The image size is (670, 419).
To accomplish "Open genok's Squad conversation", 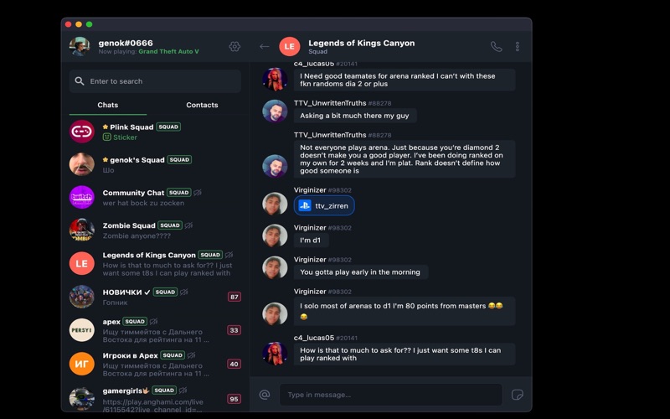I will 155,164.
